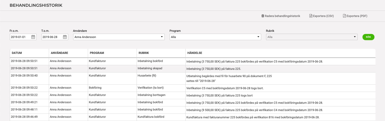Viewport: 385px width, 121px height.
Task: Open the disabled Rubrik dropdown
Action: (x=312, y=37)
